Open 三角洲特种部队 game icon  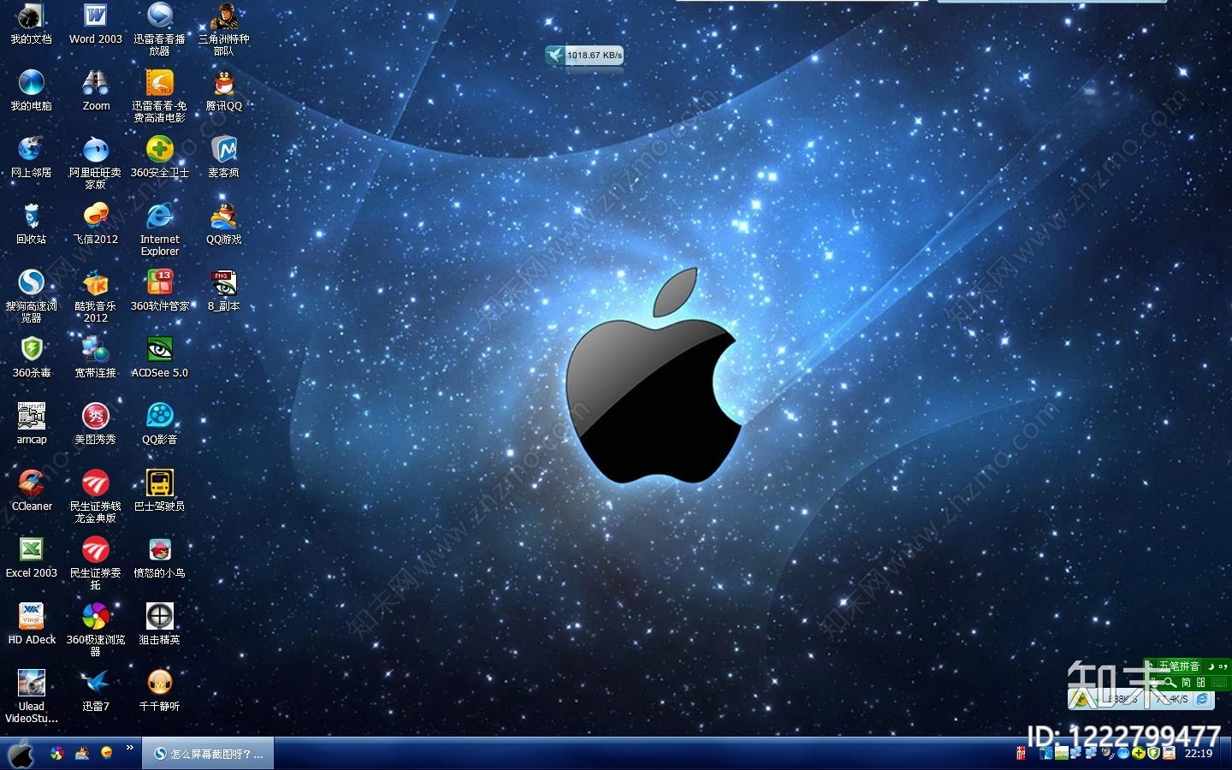coord(224,29)
